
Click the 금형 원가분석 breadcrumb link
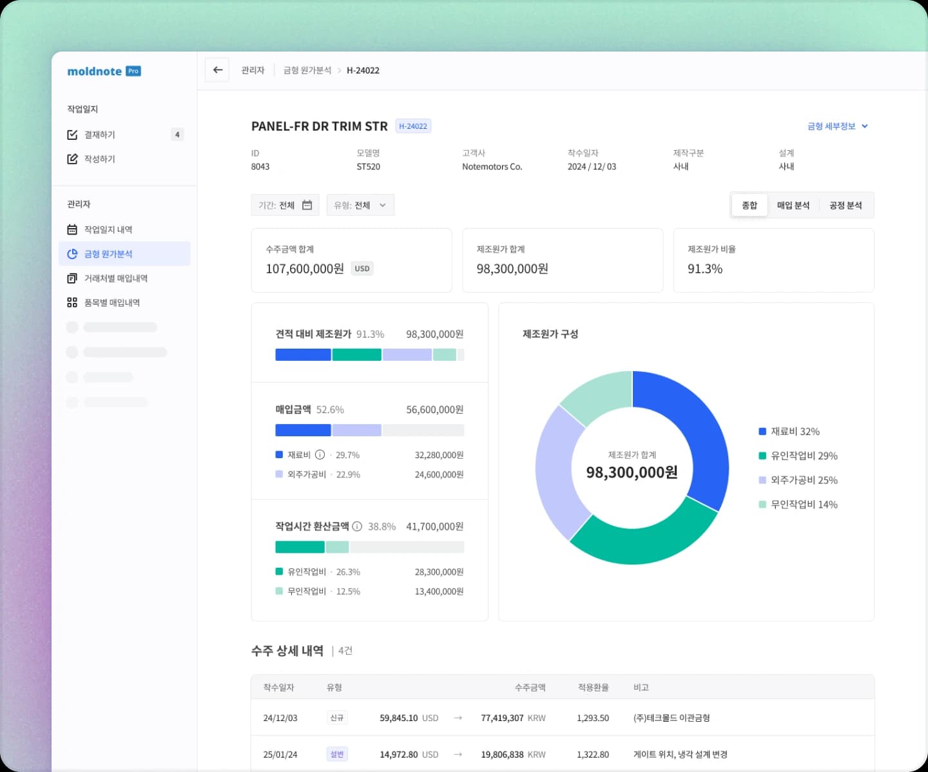(x=307, y=70)
